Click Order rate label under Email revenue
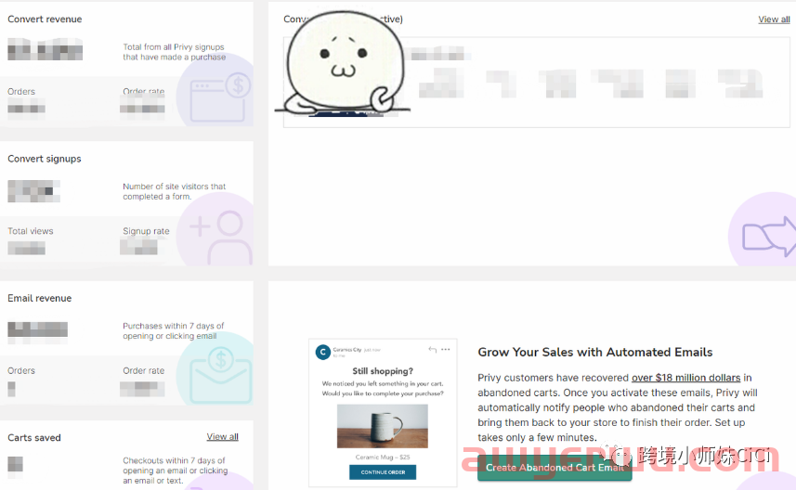 pos(144,371)
